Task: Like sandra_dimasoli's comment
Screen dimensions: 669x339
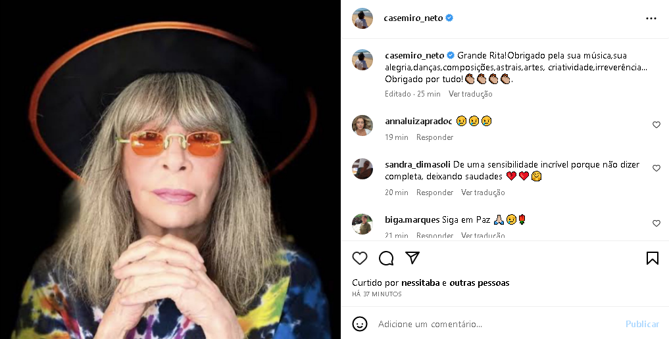Action: click(x=656, y=168)
